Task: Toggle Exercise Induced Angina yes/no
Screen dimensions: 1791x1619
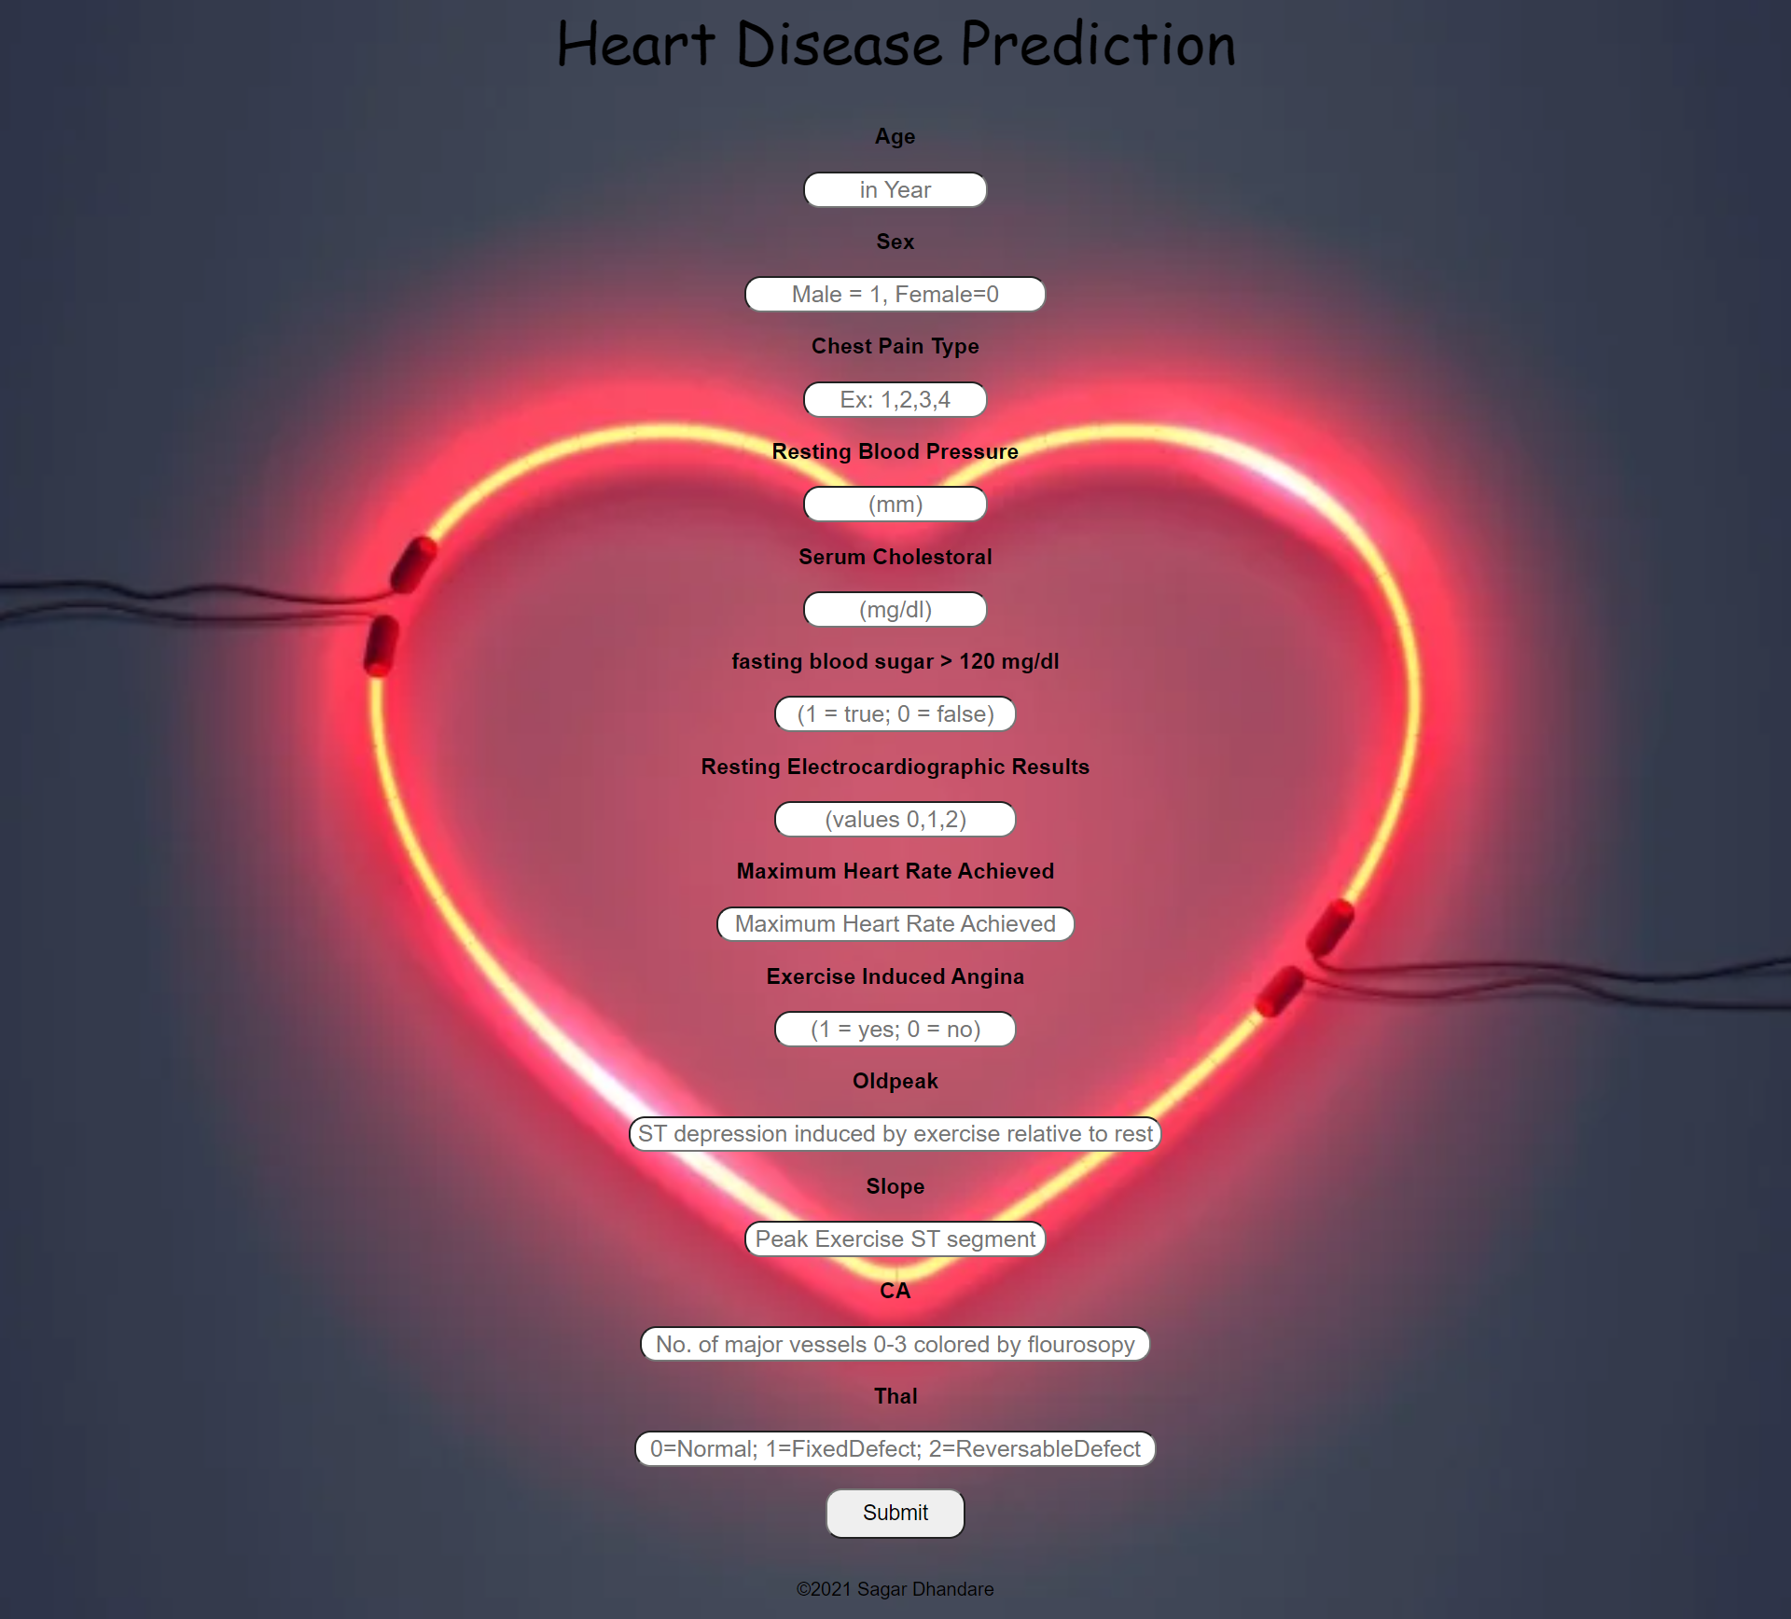Action: [x=894, y=1028]
